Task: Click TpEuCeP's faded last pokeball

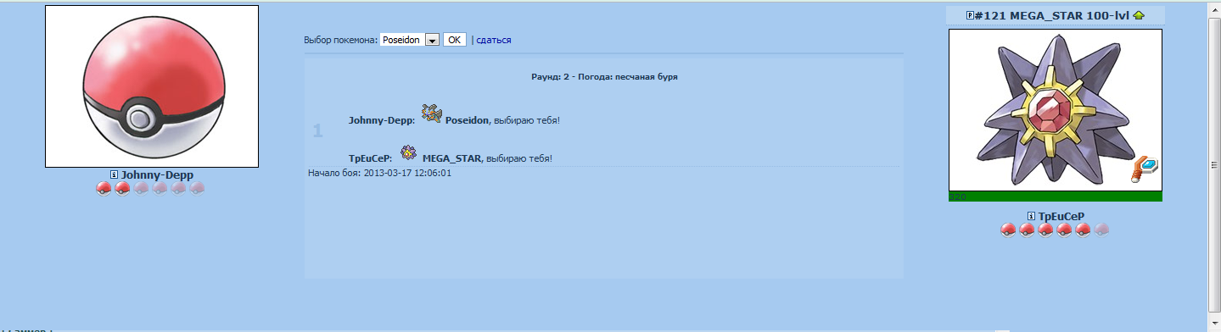Action: point(1101,230)
